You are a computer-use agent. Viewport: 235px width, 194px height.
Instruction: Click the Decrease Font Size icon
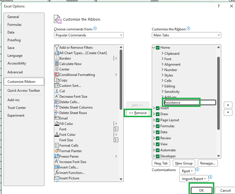click(x=57, y=96)
